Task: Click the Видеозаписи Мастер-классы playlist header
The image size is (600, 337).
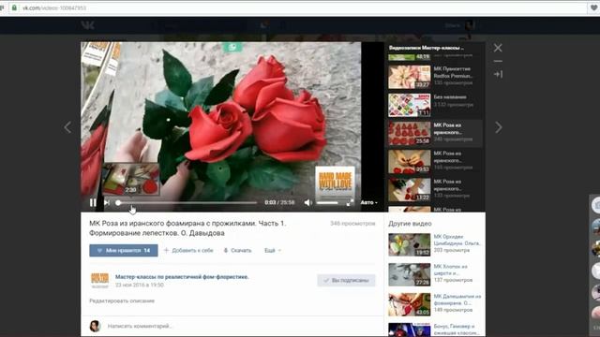Action: [x=427, y=48]
